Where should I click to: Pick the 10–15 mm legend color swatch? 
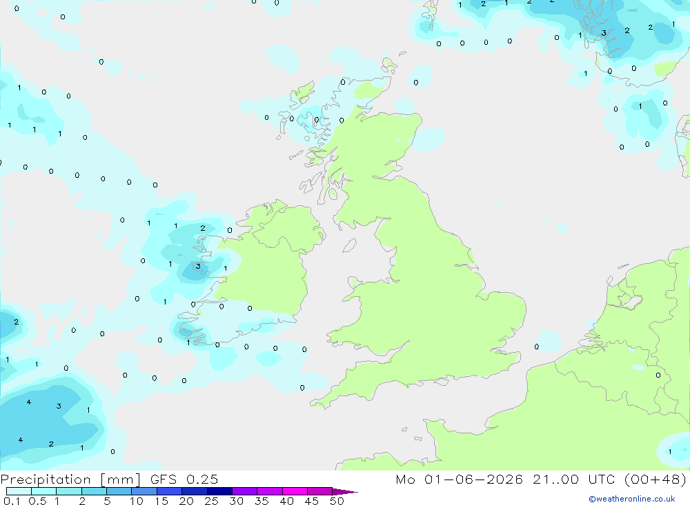click(x=144, y=491)
